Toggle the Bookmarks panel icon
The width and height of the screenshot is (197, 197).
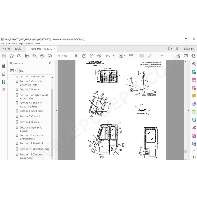pos(3,82)
